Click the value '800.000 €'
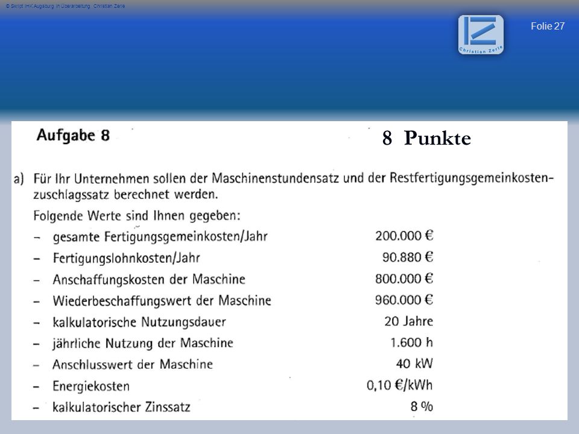Viewport: 579px width, 434px height. tap(404, 278)
